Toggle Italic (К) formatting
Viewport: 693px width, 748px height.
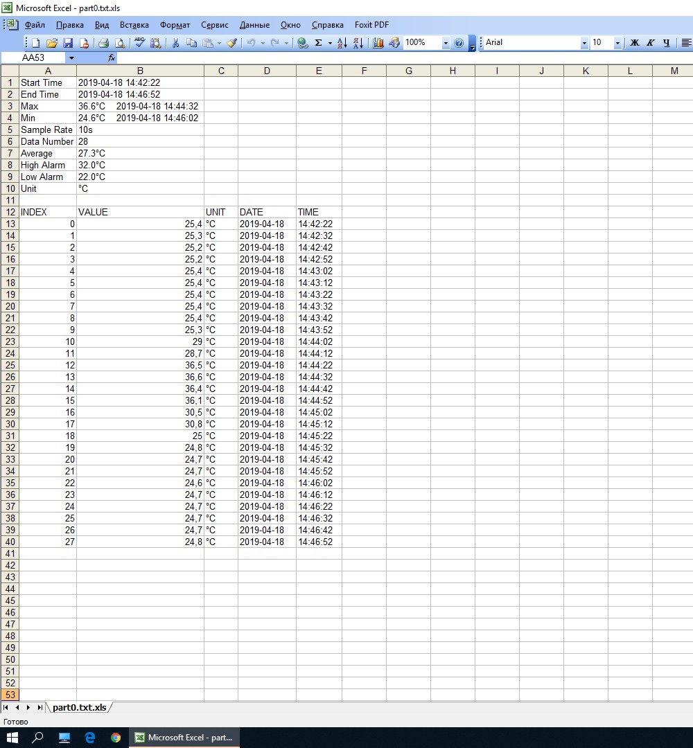[x=650, y=43]
